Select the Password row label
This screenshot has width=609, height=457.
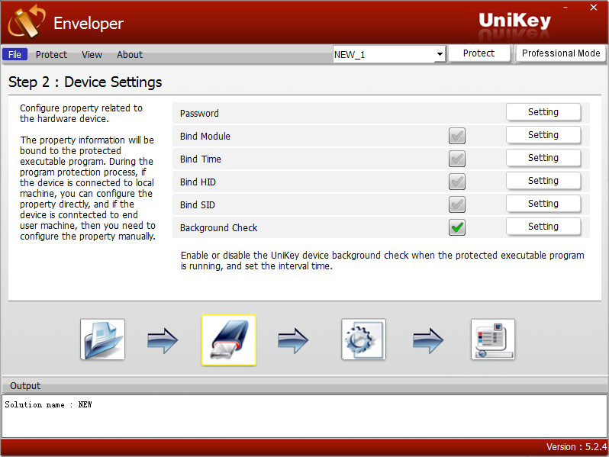[199, 114]
